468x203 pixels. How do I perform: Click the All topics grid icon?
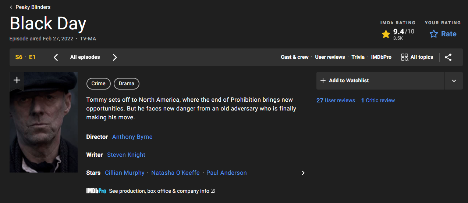(405, 57)
